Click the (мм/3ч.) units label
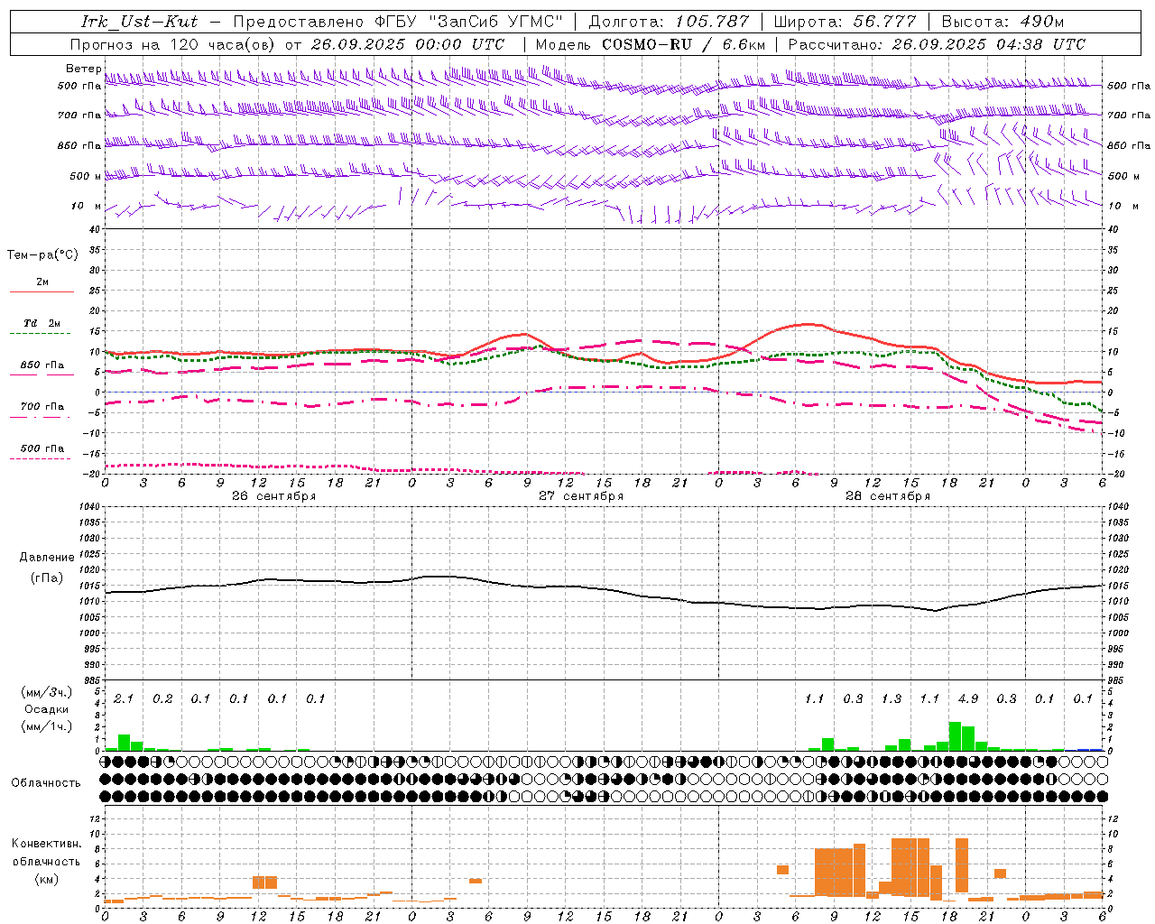The image size is (1155, 924). pyautogui.click(x=47, y=692)
